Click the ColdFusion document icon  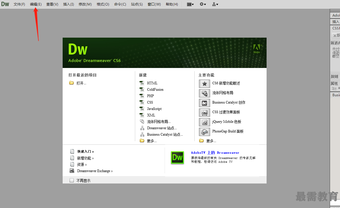(142, 89)
